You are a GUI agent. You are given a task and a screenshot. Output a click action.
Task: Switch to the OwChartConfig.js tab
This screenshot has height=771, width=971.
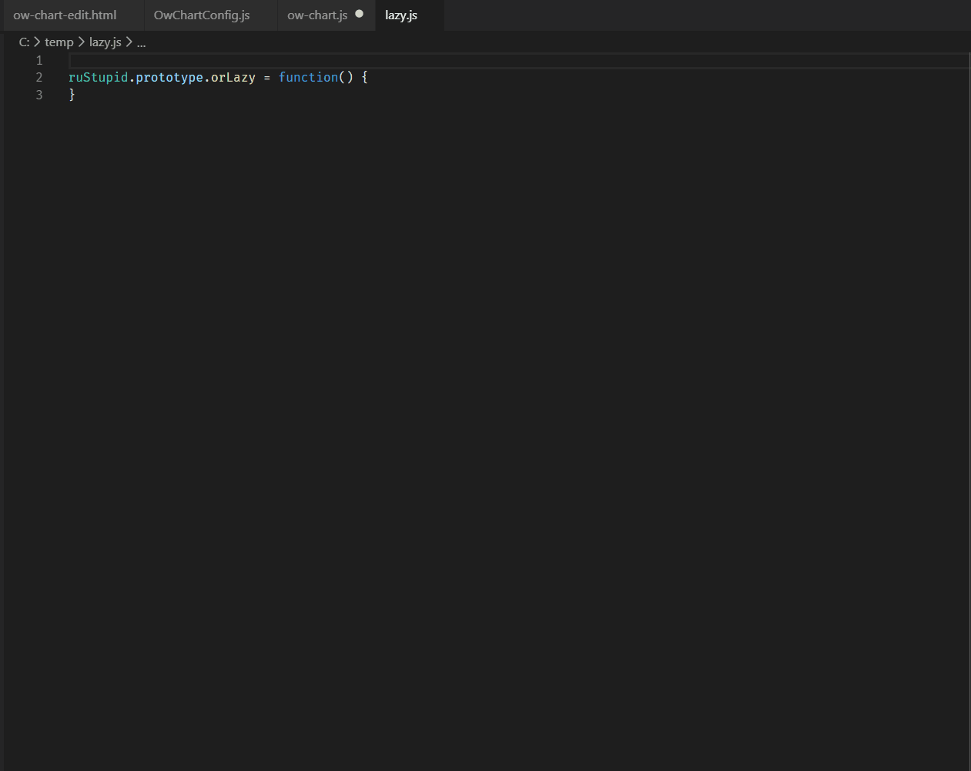(x=202, y=15)
